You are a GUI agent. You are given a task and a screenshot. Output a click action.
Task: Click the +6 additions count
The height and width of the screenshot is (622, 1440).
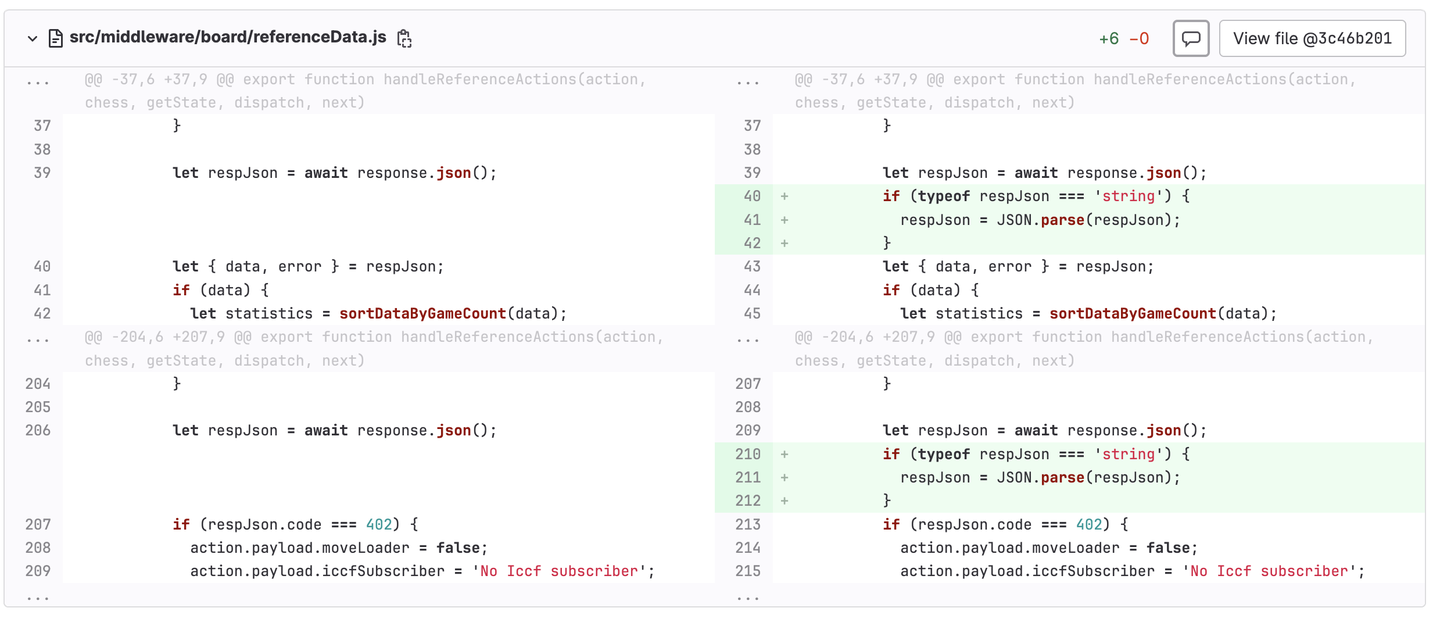pyautogui.click(x=1108, y=39)
